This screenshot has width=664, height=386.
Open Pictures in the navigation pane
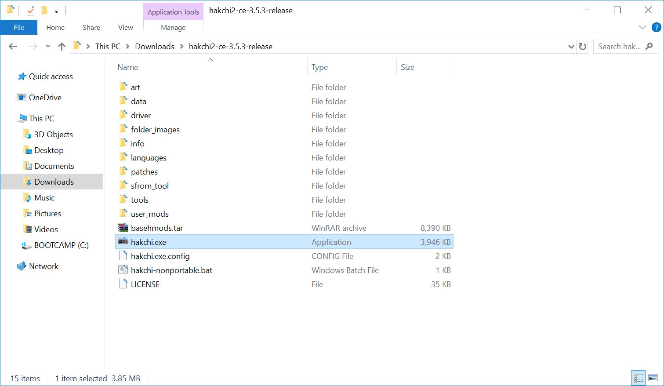pos(47,214)
